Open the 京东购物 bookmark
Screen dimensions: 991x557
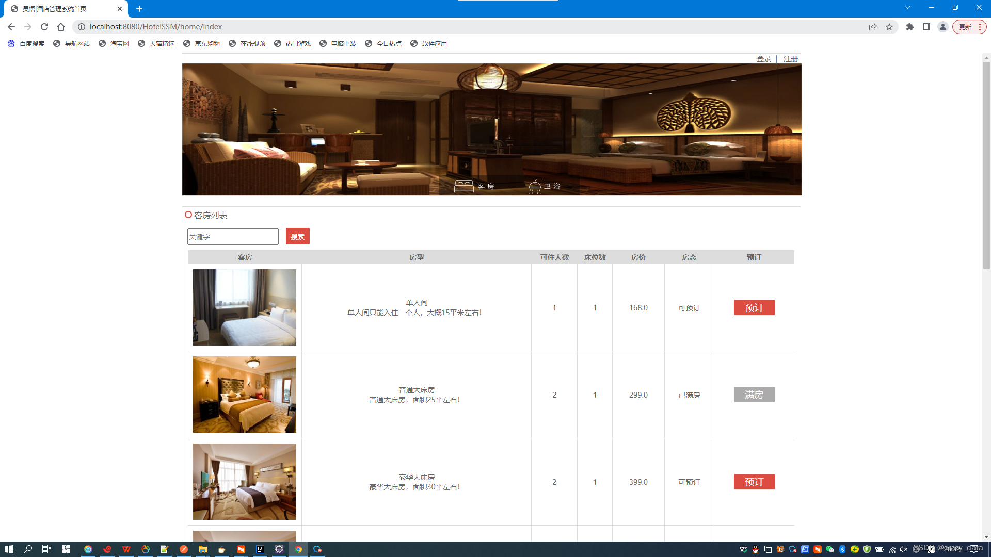[202, 43]
